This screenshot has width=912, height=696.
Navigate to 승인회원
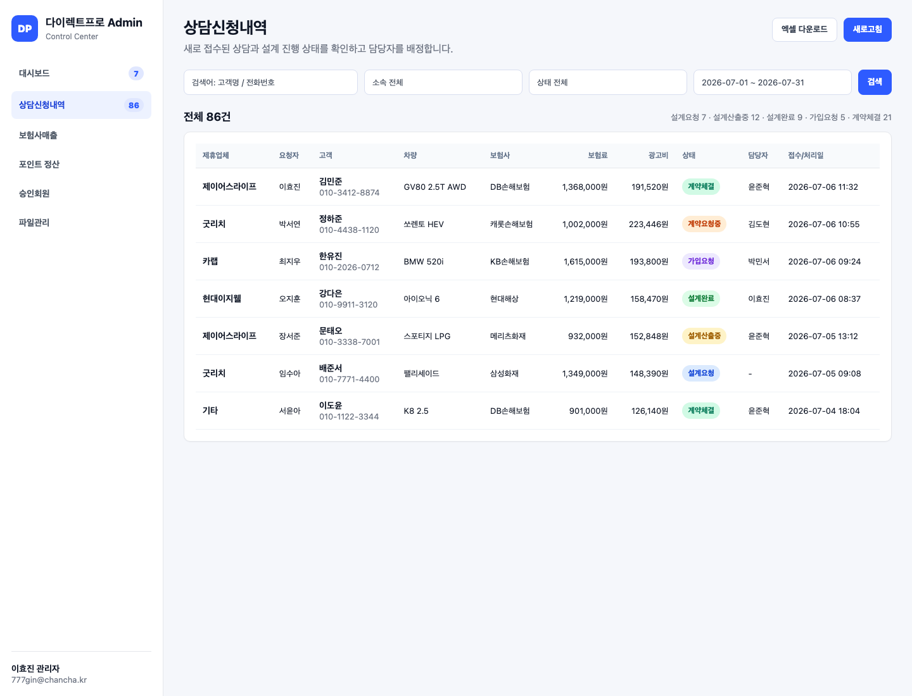click(81, 194)
